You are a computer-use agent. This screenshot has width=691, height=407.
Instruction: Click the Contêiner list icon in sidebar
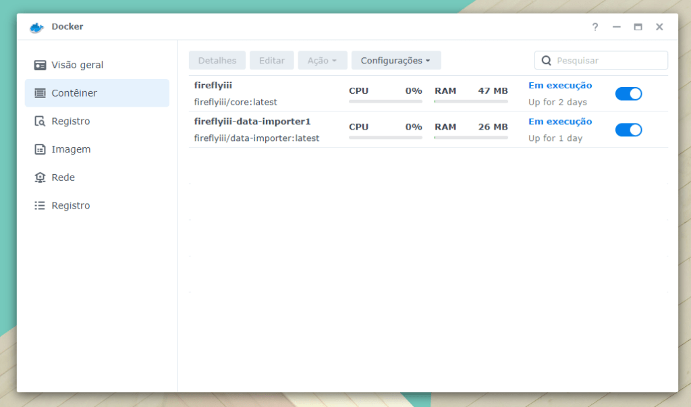[40, 93]
